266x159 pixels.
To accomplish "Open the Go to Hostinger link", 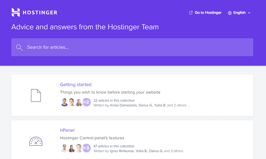I will pyautogui.click(x=208, y=13).
